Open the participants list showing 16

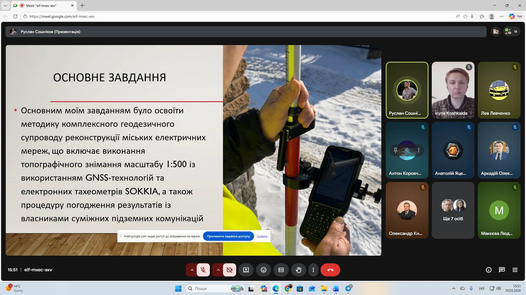click(511, 32)
